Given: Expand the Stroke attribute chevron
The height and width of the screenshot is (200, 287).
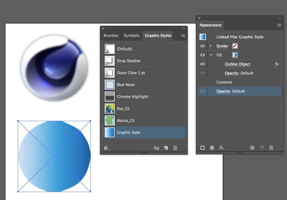Looking at the screenshot, I should (210, 46).
